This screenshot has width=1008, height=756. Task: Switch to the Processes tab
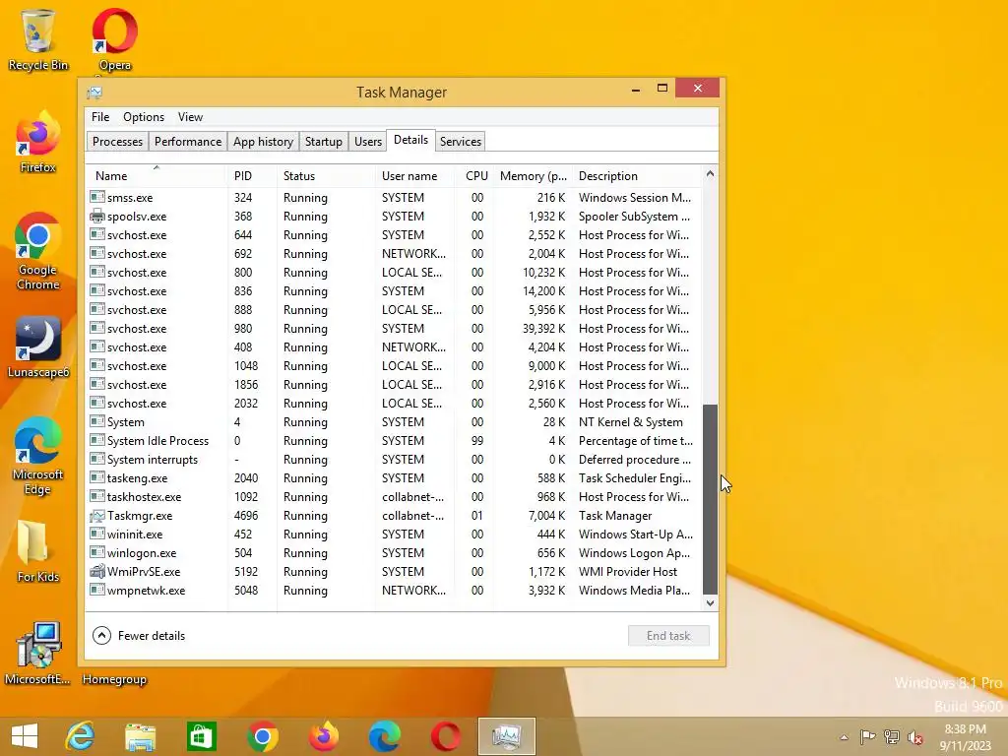click(x=118, y=142)
